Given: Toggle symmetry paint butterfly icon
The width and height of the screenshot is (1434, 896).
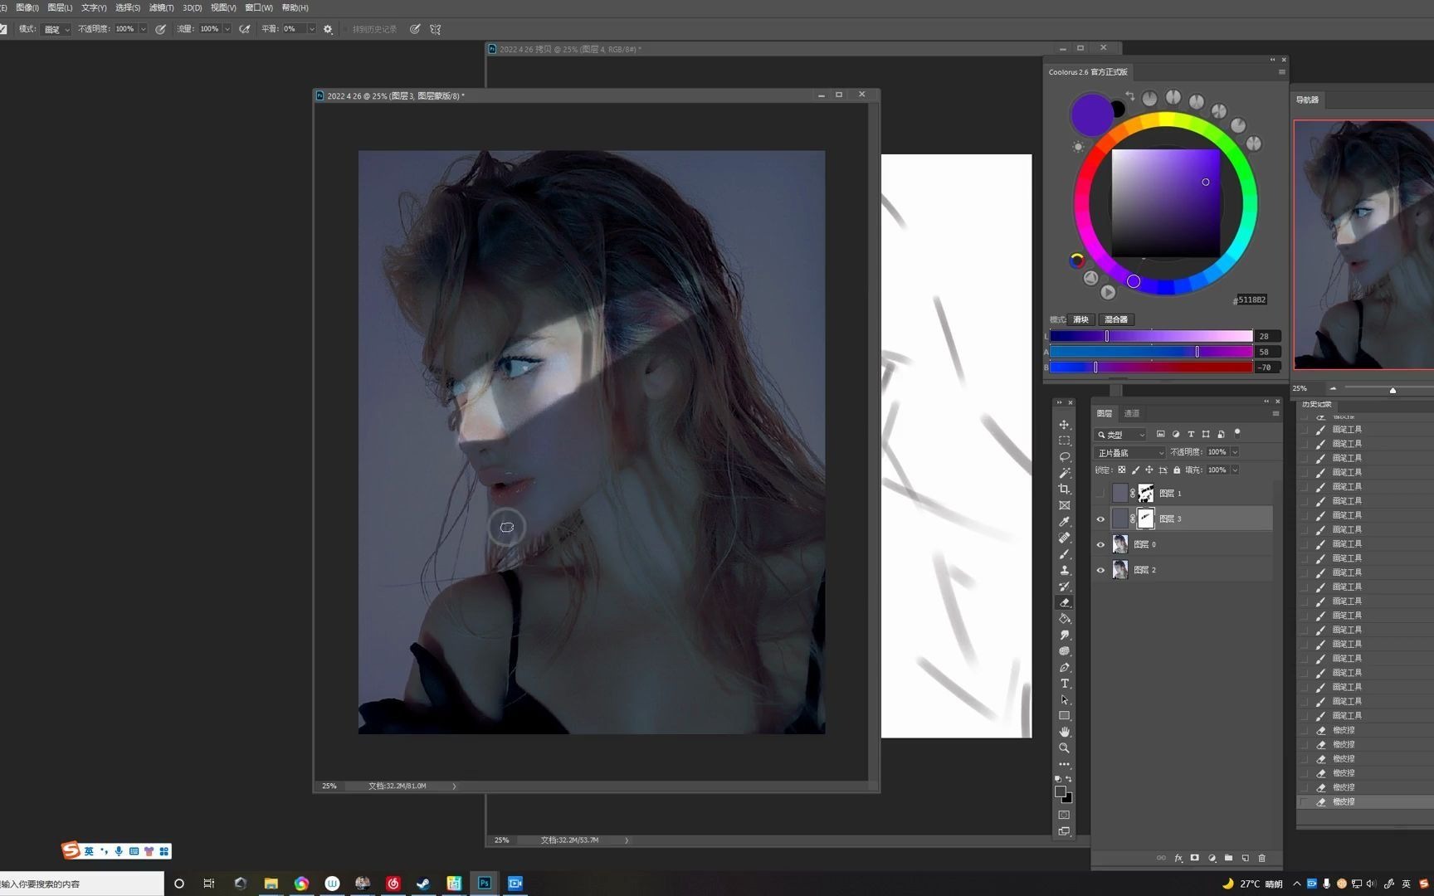Looking at the screenshot, I should [x=436, y=29].
